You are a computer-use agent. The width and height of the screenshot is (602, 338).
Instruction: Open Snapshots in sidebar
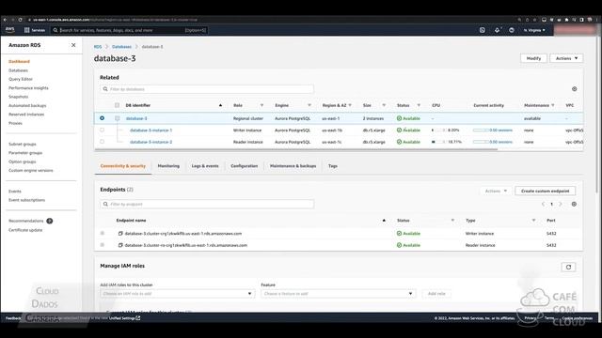[19, 97]
